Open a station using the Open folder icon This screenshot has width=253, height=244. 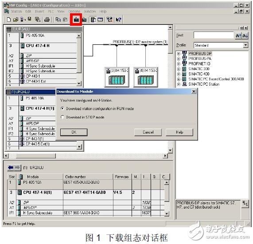[16, 20]
